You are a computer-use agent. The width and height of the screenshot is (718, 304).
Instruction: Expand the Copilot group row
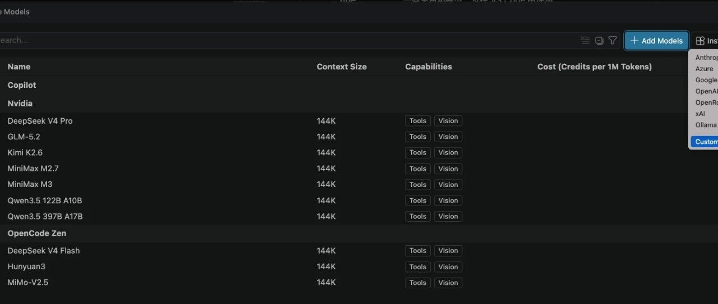359,85
